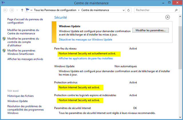Select Tous les Panneaux de configuration breadcrumb

click(55, 10)
